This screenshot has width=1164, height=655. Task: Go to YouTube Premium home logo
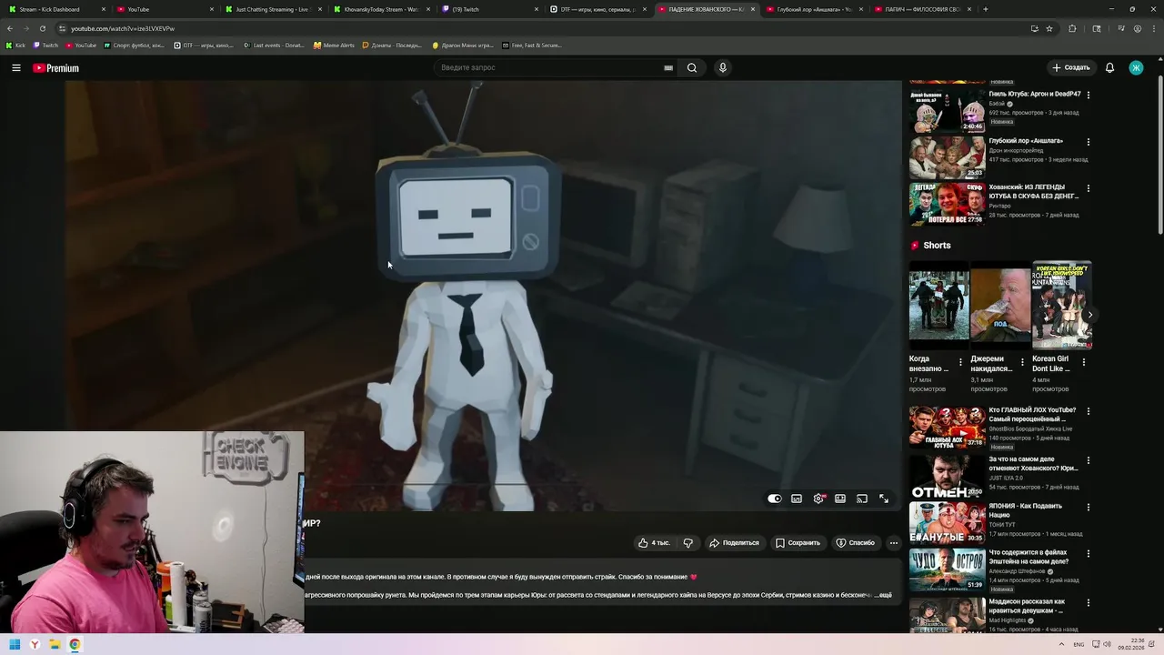55,68
